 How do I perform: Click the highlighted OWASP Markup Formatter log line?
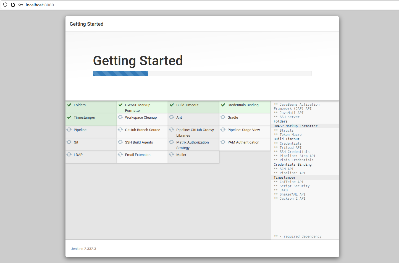(x=305, y=126)
